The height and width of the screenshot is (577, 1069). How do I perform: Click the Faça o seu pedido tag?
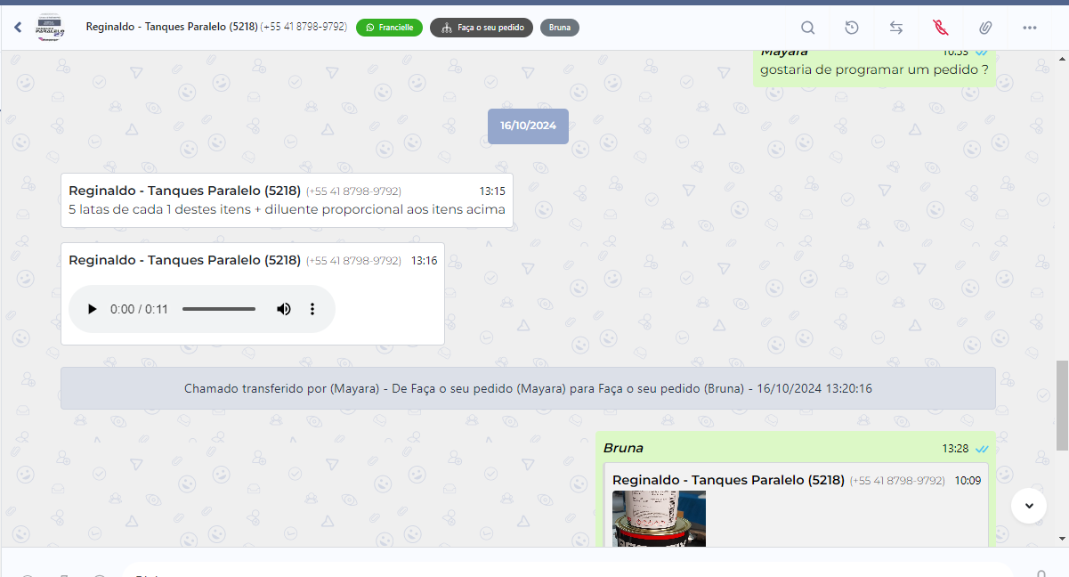(x=482, y=28)
